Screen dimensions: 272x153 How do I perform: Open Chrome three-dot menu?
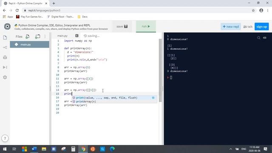coord(268,10)
